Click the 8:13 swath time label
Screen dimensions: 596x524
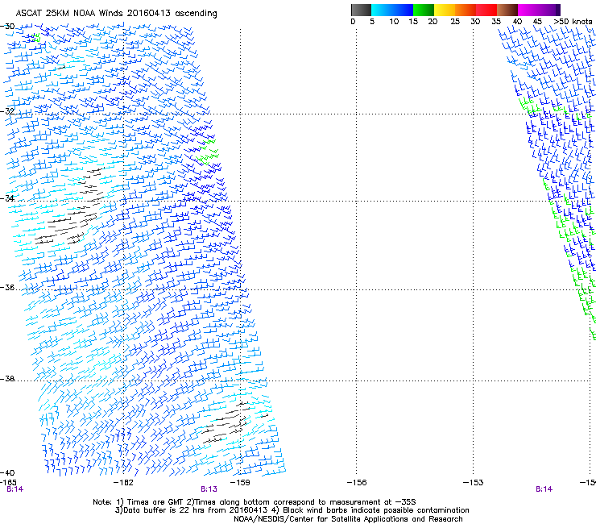[x=209, y=489]
